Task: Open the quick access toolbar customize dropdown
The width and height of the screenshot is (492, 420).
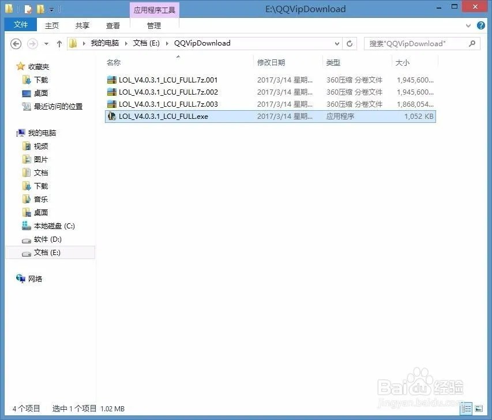Action: [x=52, y=9]
